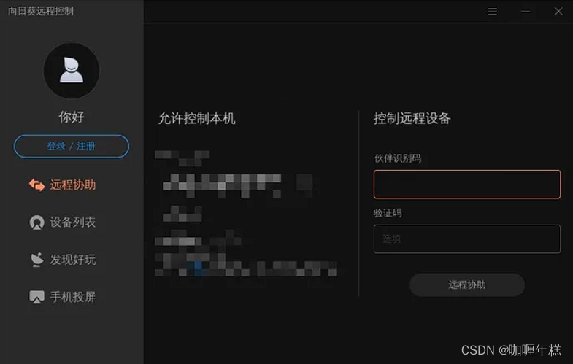Click the 发现好玩 satellite dish icon
Image resolution: width=573 pixels, height=364 pixels.
pos(36,260)
